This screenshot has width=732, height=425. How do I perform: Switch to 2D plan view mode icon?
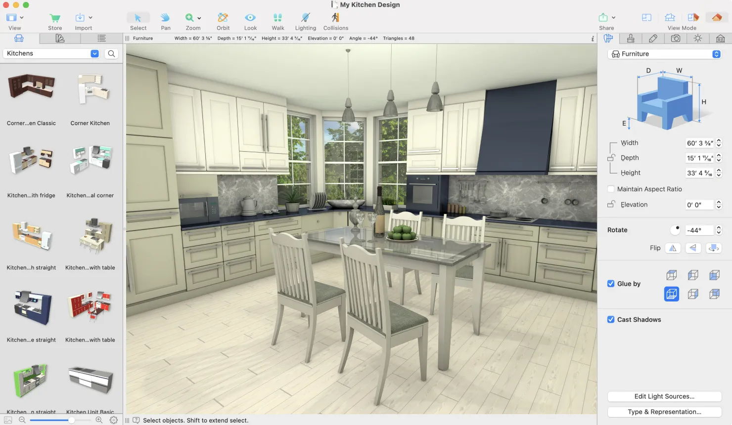tap(646, 17)
